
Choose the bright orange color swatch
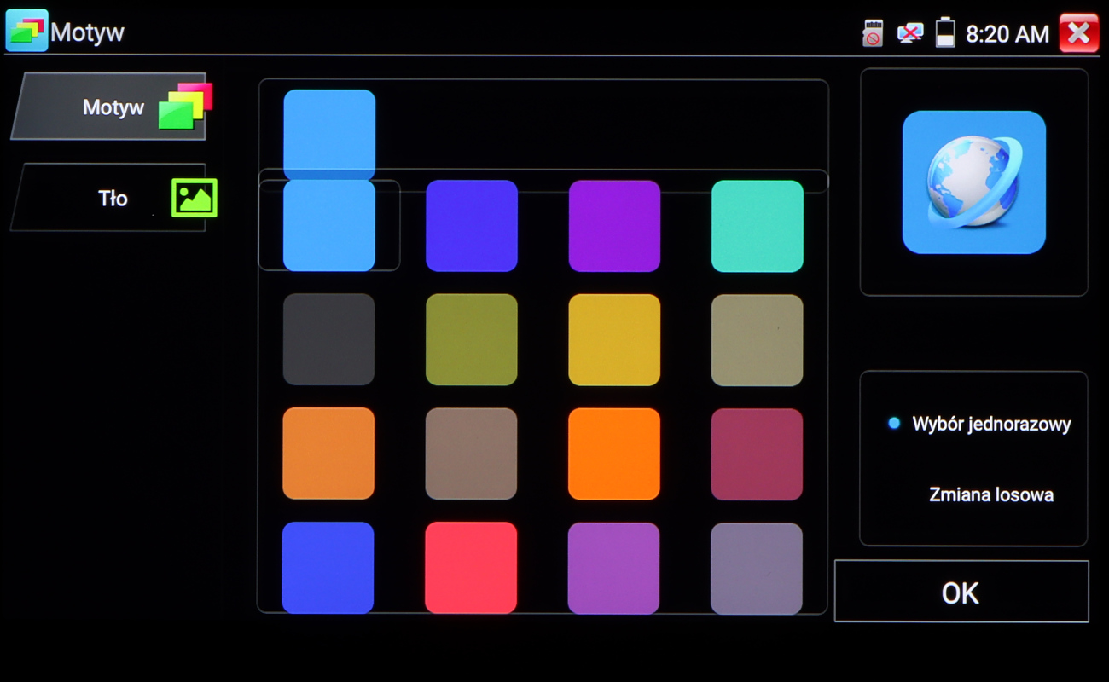(614, 454)
